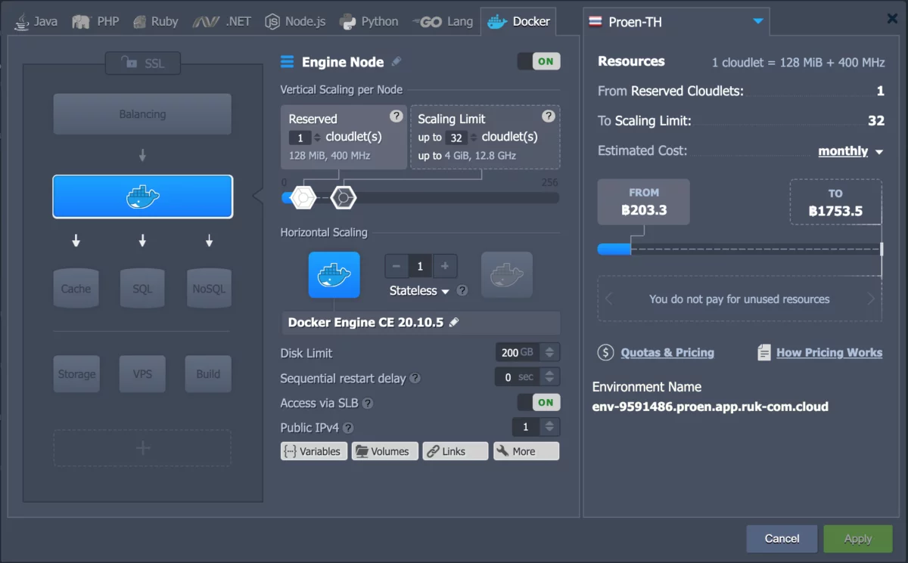The width and height of the screenshot is (908, 563).
Task: Add a Cache node
Action: (76, 288)
